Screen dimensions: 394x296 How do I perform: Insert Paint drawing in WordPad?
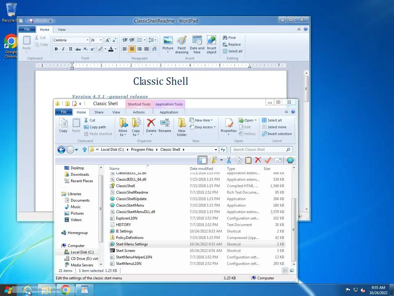pos(182,45)
